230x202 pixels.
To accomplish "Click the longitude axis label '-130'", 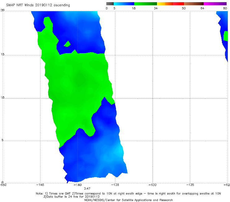I will pyautogui.click(x=153, y=185).
